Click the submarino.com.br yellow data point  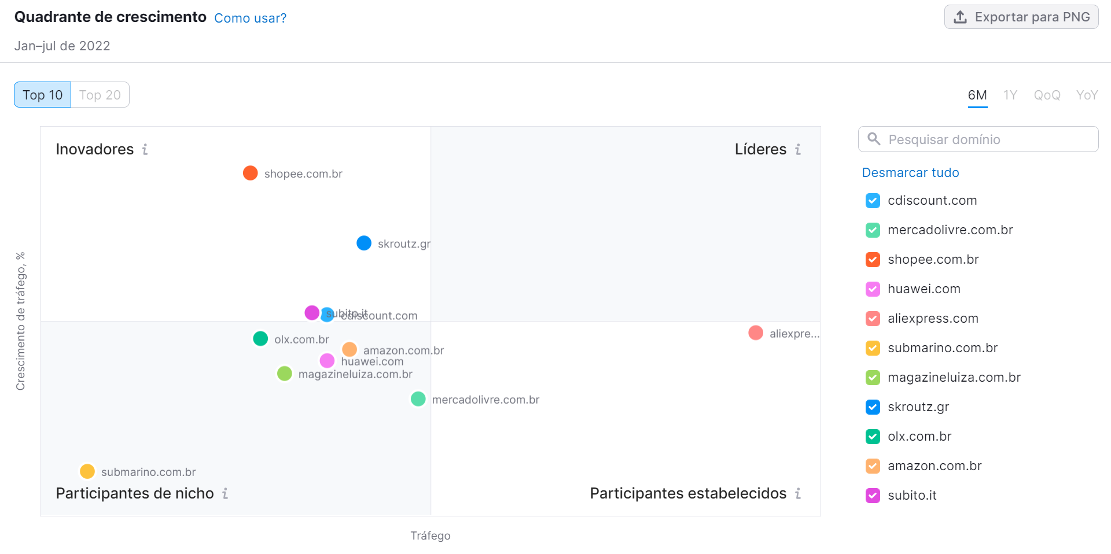click(87, 471)
